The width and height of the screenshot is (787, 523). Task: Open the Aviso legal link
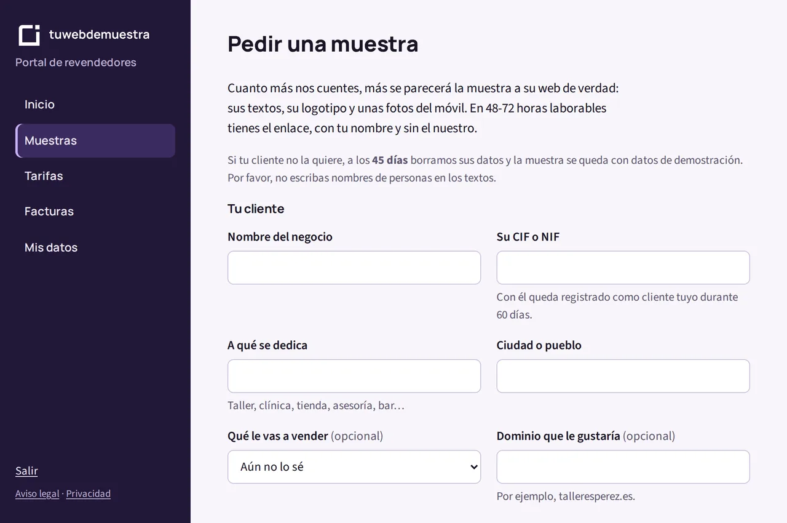click(38, 493)
